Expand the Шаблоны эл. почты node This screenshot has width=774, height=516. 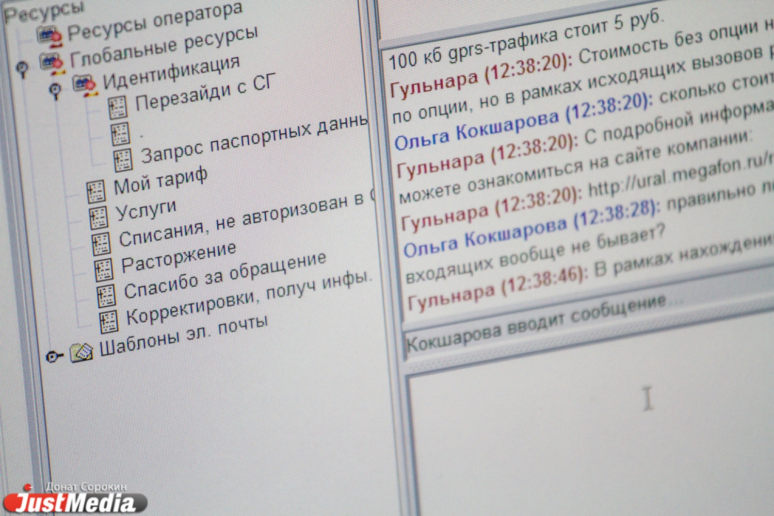click(52, 356)
